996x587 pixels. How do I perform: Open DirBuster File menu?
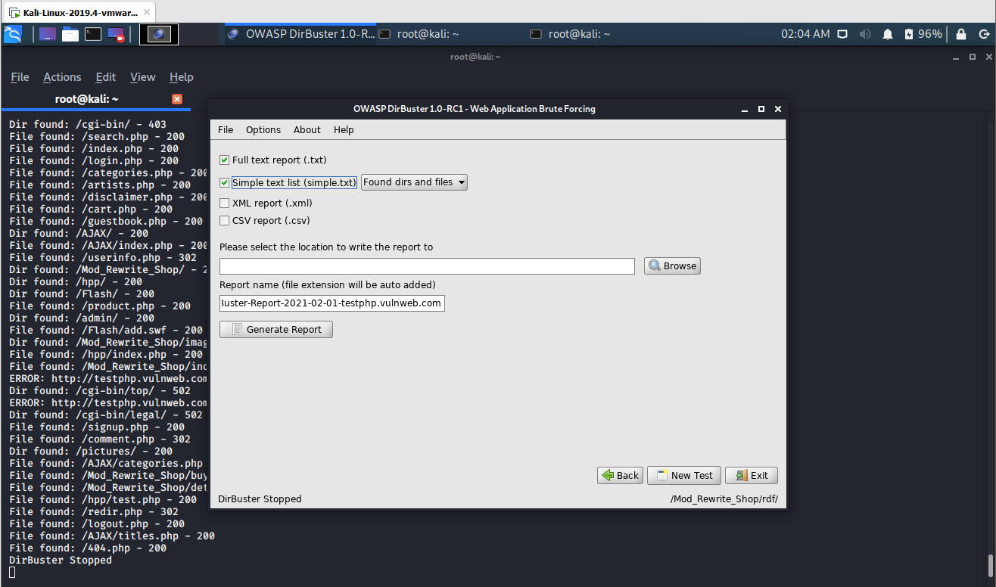coord(226,130)
